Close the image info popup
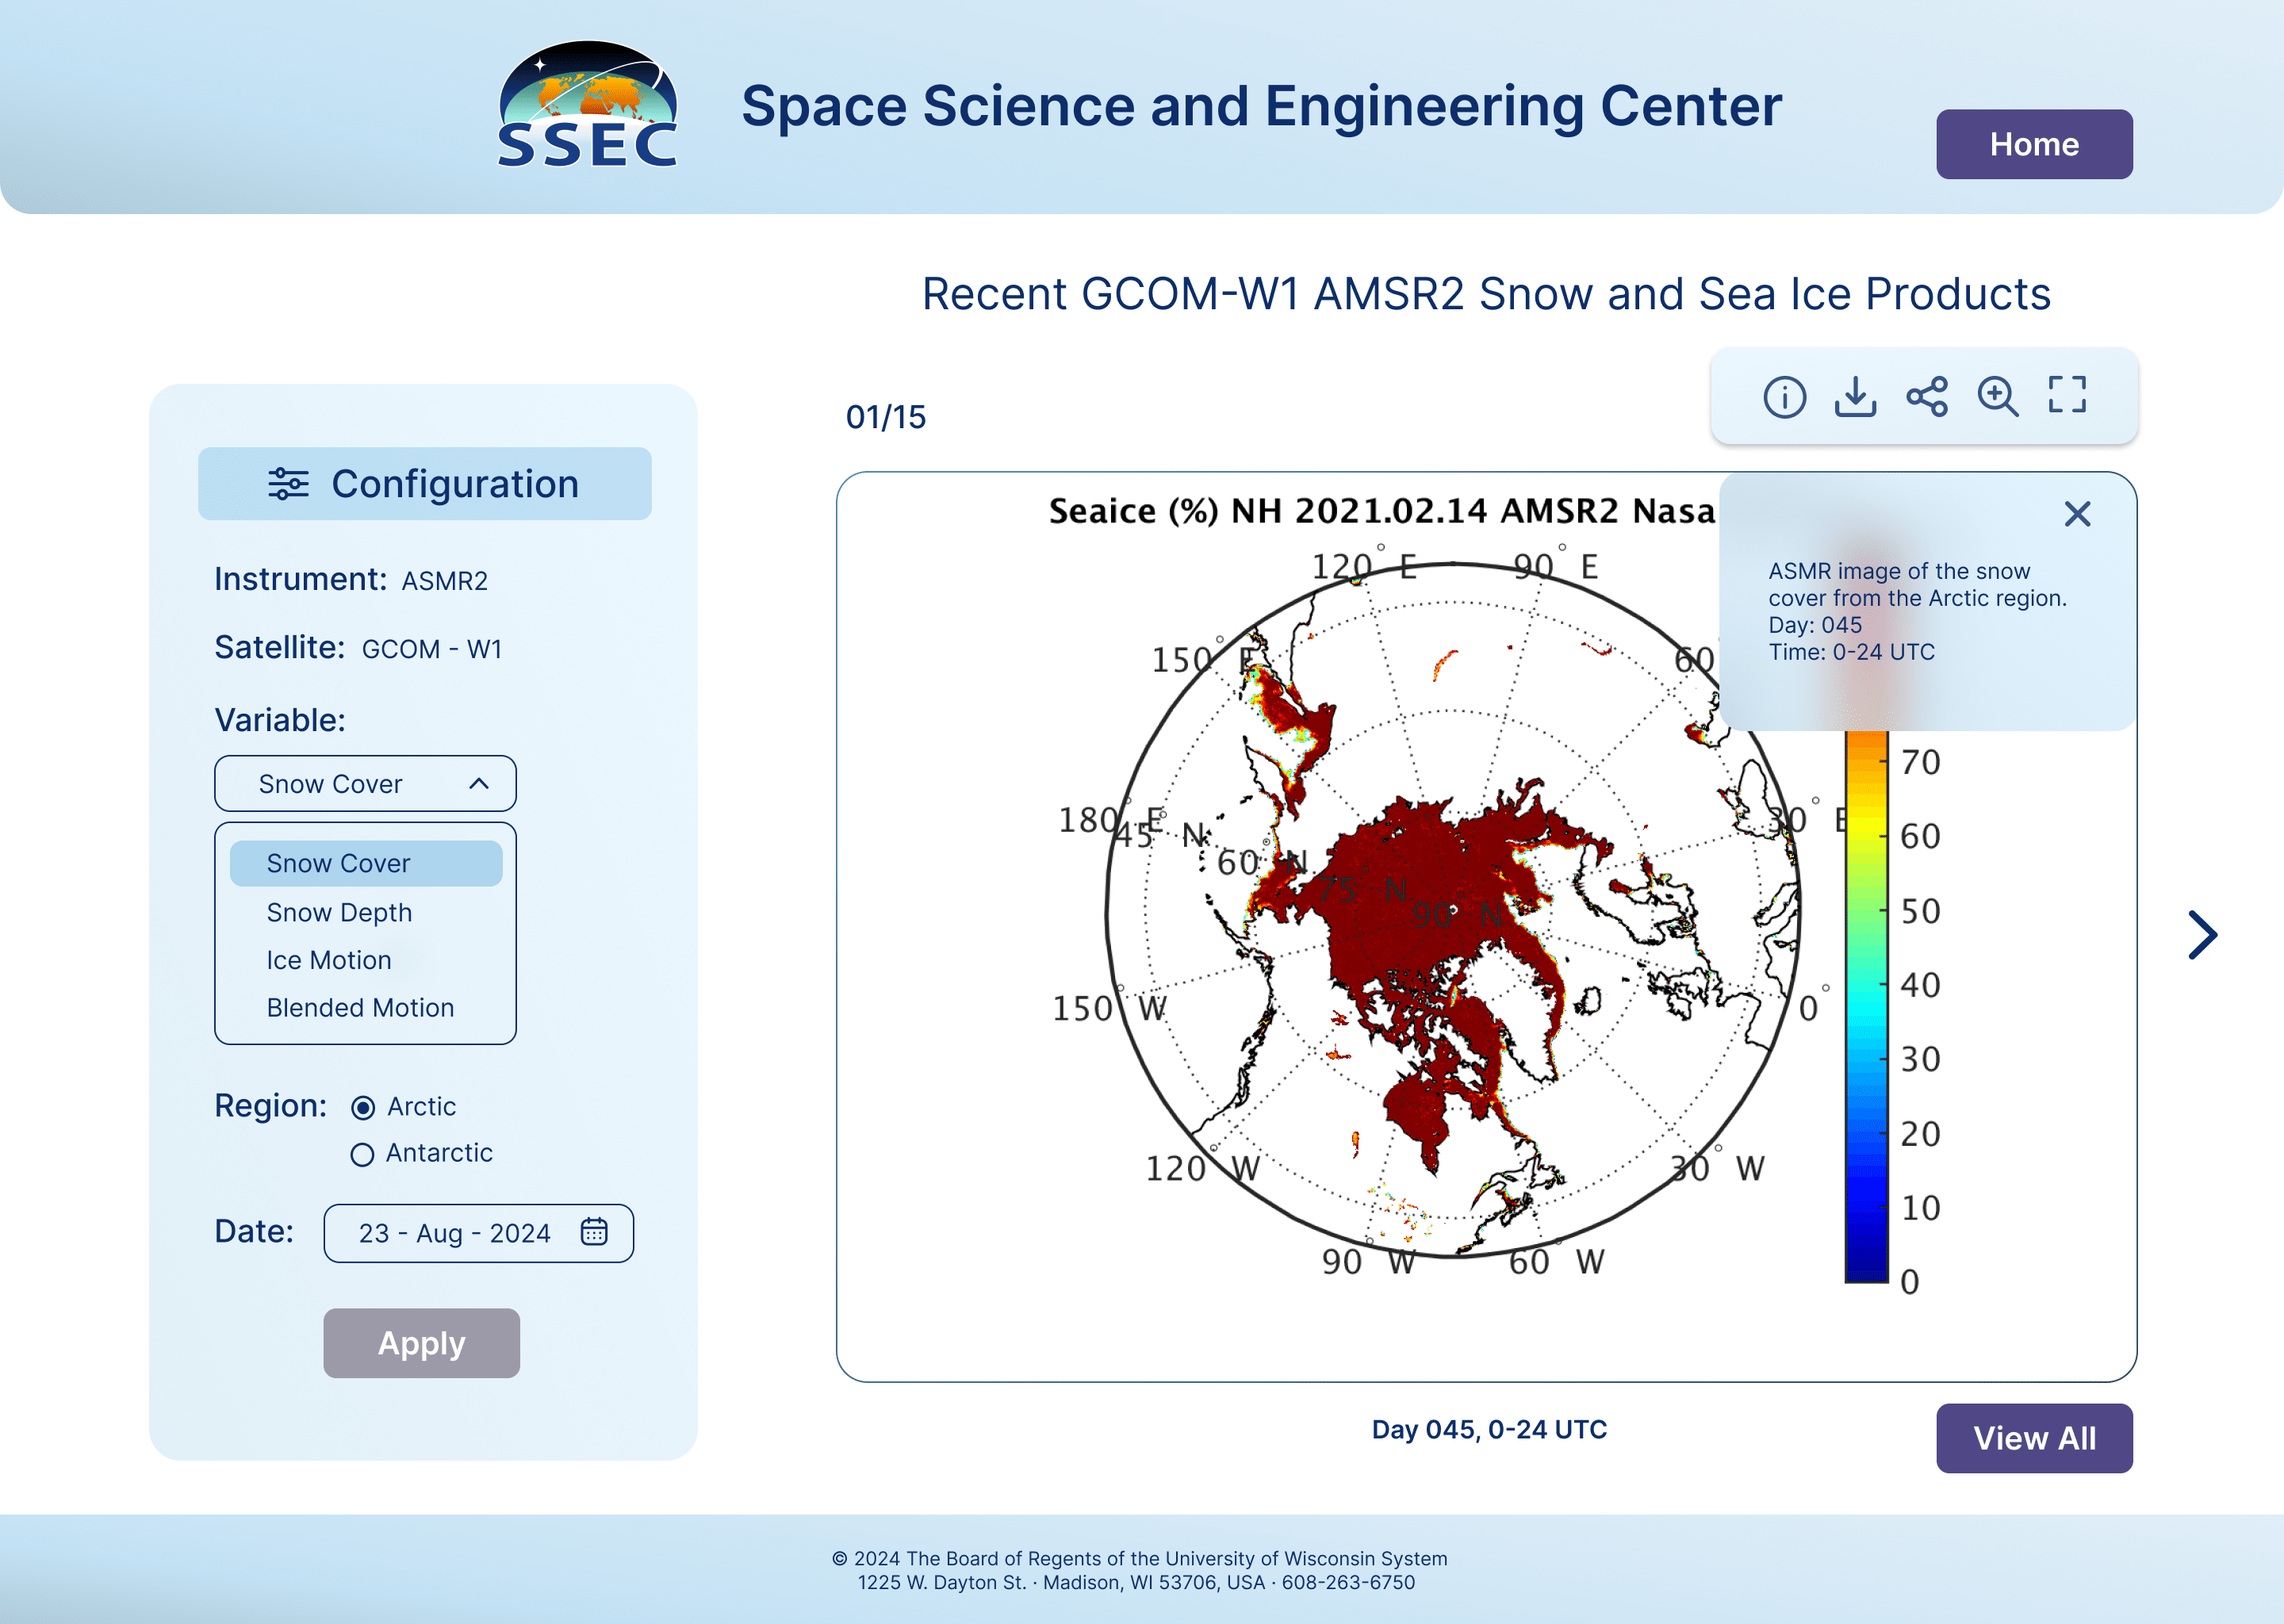 point(2077,514)
